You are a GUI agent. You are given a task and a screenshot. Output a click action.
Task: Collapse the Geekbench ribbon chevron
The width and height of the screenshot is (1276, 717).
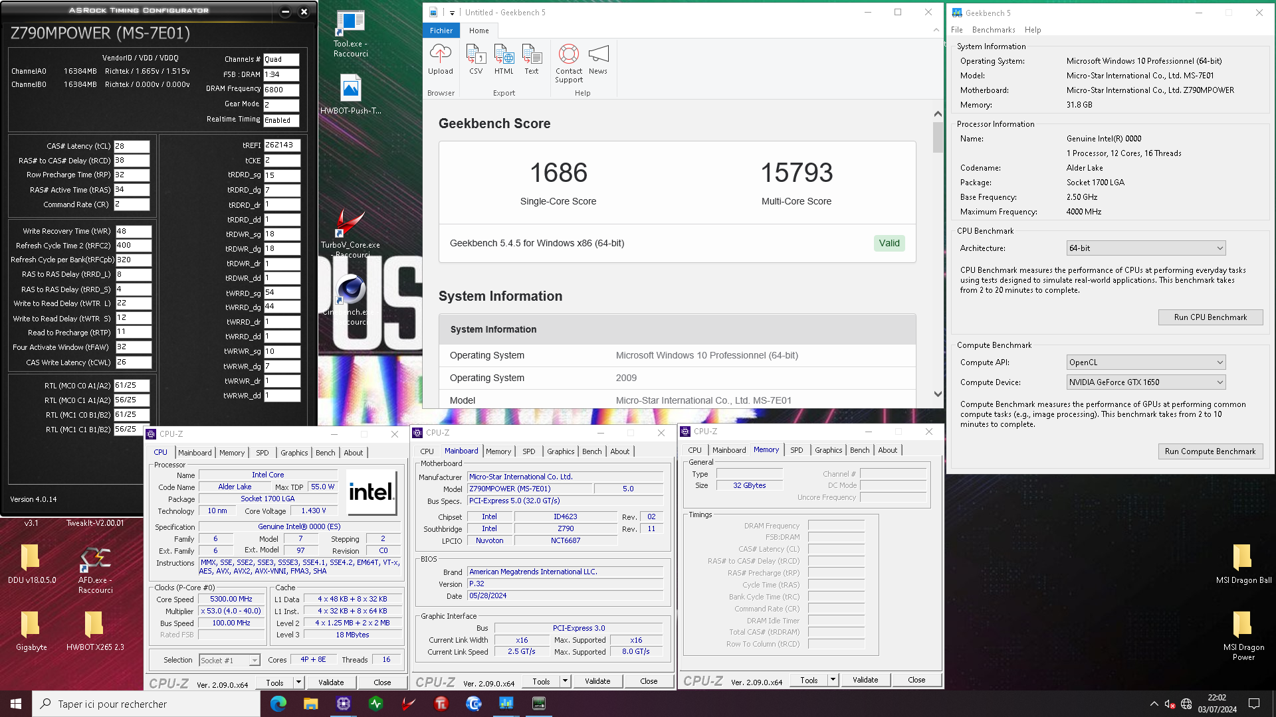pyautogui.click(x=936, y=30)
